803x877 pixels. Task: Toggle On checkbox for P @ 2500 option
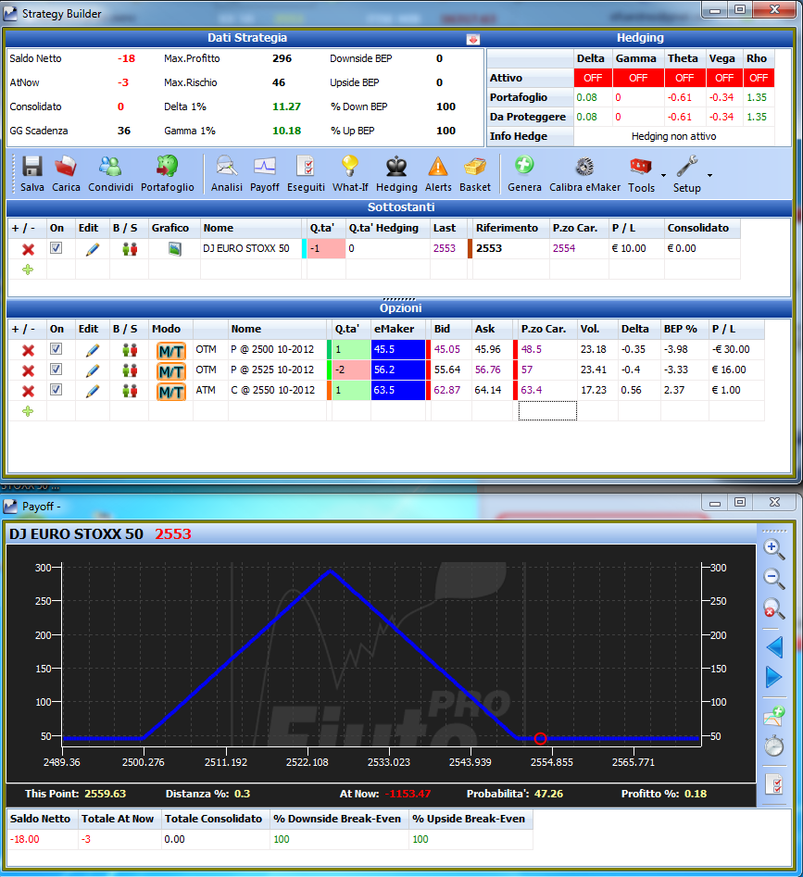[x=56, y=349]
